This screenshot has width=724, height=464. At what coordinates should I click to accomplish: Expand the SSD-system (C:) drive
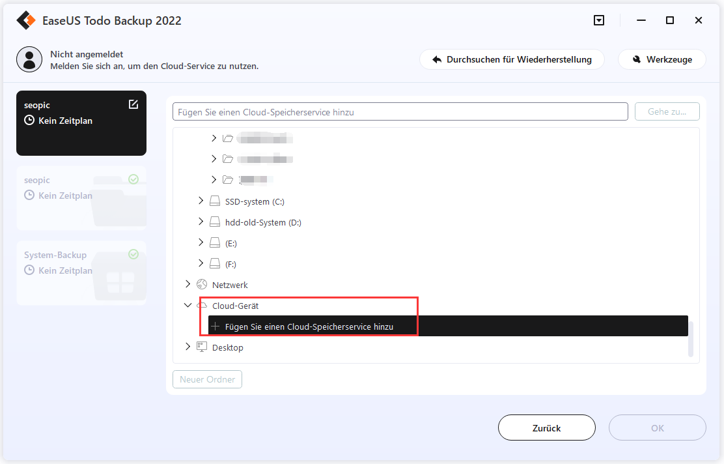[201, 201]
